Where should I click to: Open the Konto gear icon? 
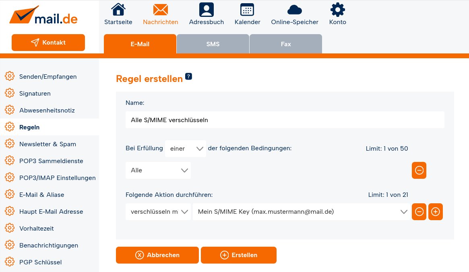(337, 10)
